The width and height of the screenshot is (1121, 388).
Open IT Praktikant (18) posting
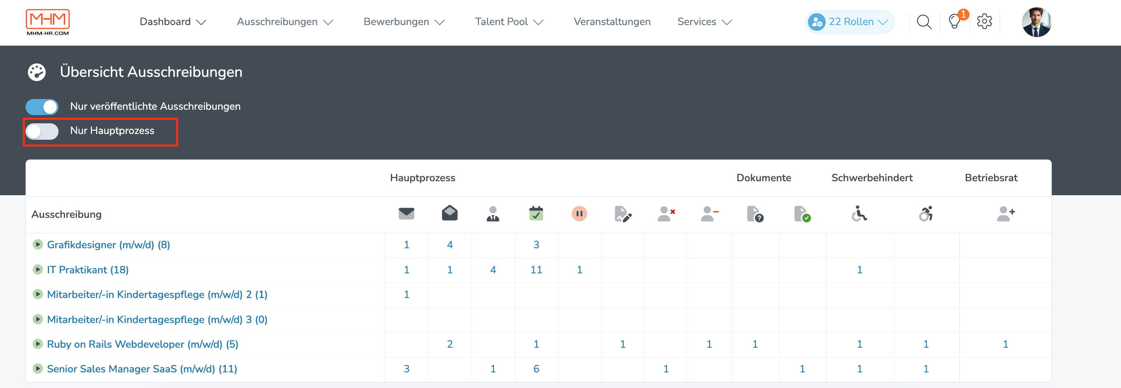tap(87, 270)
